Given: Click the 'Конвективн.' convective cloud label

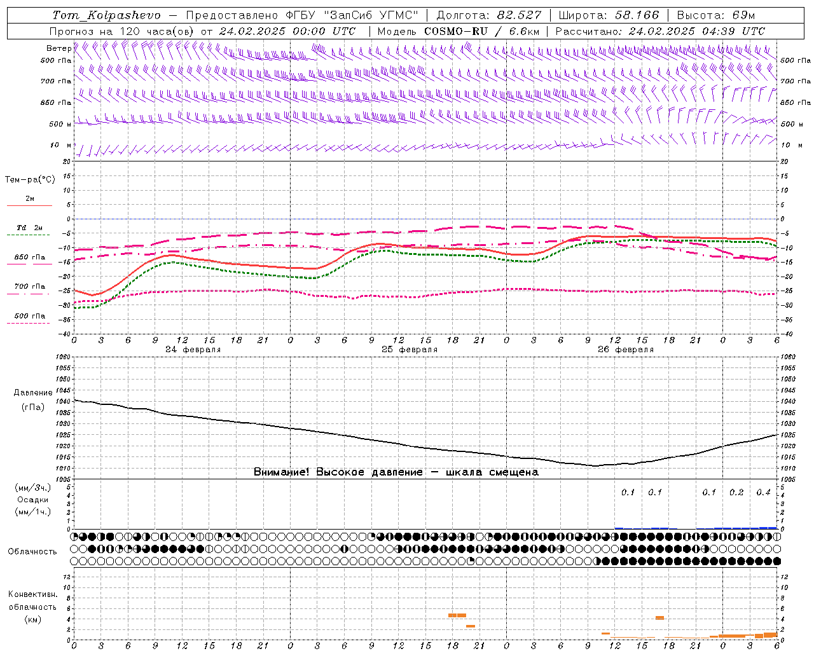Looking at the screenshot, I should click(32, 594).
